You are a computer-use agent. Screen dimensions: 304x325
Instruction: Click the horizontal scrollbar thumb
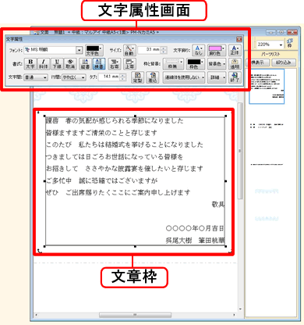tap(135, 315)
